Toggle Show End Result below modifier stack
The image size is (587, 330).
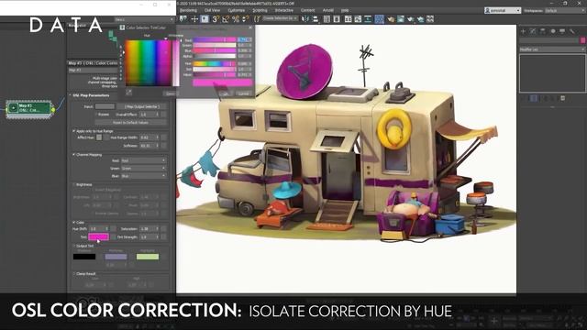534,98
